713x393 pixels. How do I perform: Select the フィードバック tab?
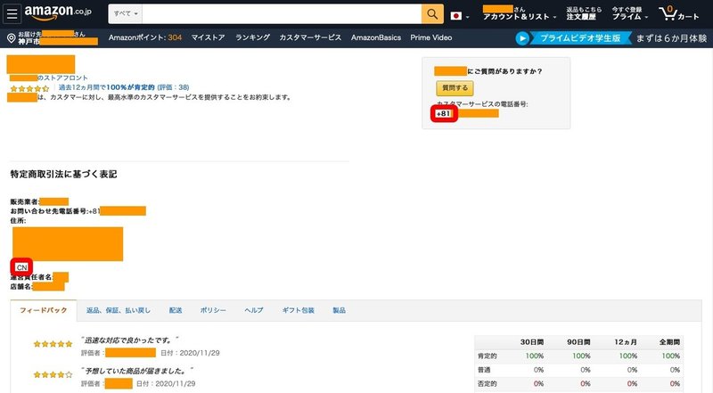coord(43,310)
